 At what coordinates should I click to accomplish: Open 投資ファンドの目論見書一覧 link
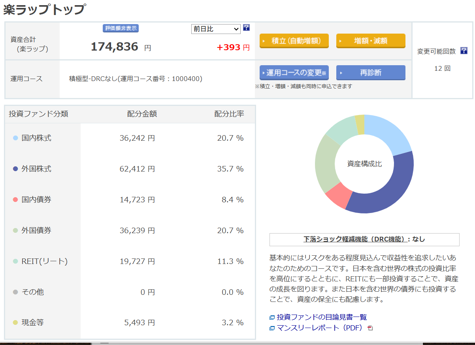322,317
